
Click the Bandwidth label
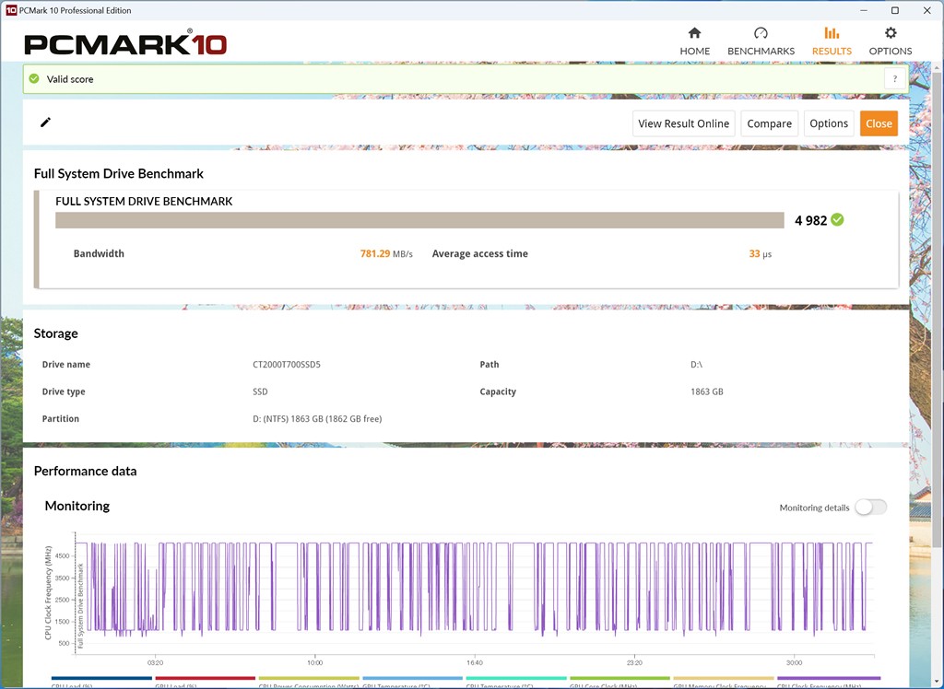99,254
